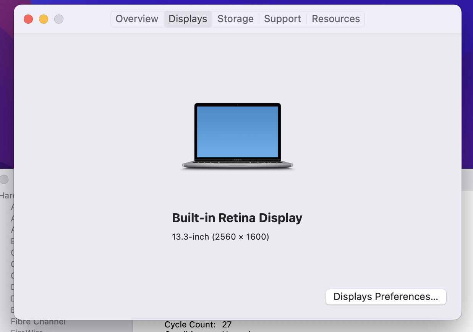Select Fibre Channel in the sidebar
Image resolution: width=473 pixels, height=332 pixels.
[x=38, y=322]
